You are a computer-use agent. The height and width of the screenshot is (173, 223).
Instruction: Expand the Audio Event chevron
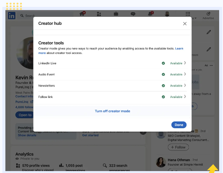tap(185, 74)
